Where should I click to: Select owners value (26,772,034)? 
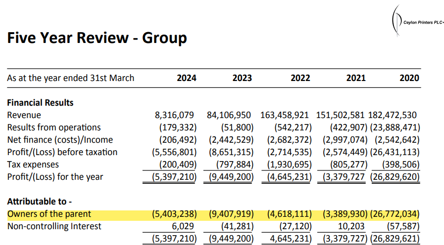(395, 214)
